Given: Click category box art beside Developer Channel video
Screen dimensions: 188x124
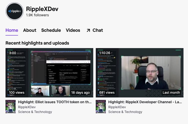Looking at the screenshot, I should (x=101, y=107).
